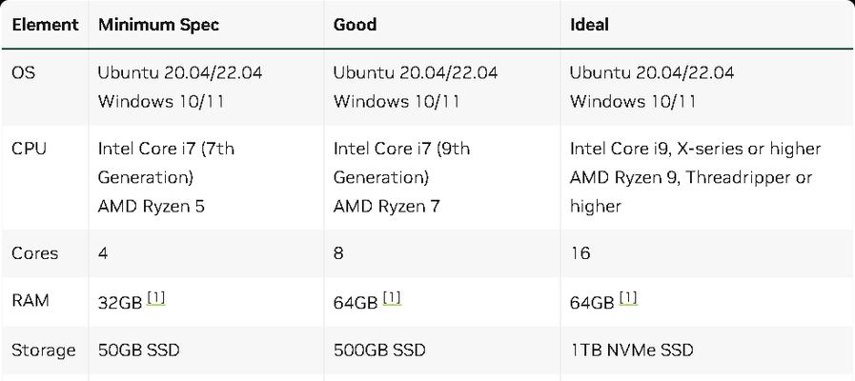Image resolution: width=855 pixels, height=381 pixels.
Task: Click the AMD Ryzen 7 text
Action: (387, 207)
